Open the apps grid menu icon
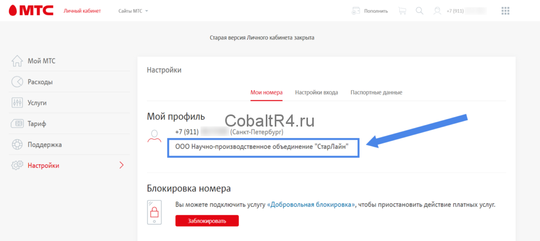This screenshot has width=540, height=241. (505, 11)
